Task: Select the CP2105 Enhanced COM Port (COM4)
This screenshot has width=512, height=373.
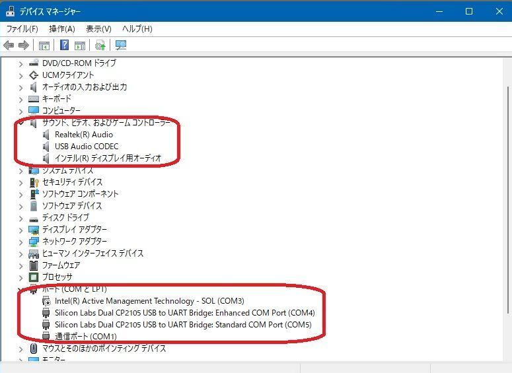Action: click(x=184, y=313)
